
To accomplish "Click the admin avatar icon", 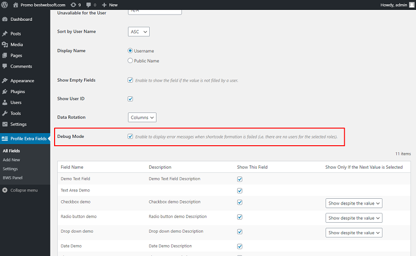I will [411, 5].
